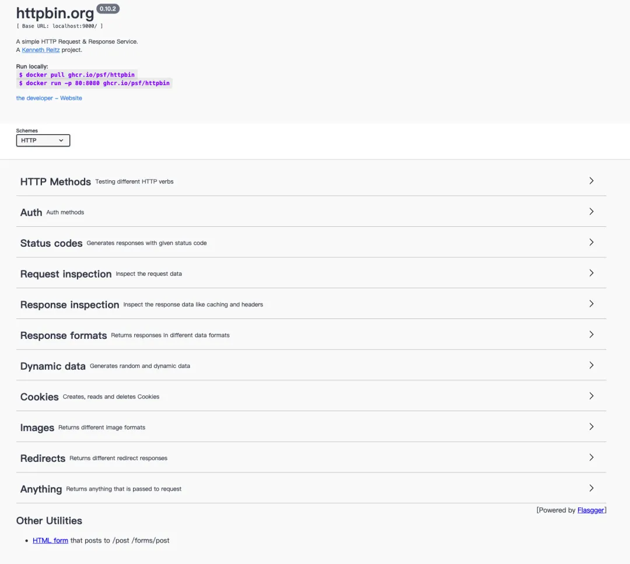Open the Kenneth Reitz link
Viewport: 630px width, 564px height.
pos(41,50)
